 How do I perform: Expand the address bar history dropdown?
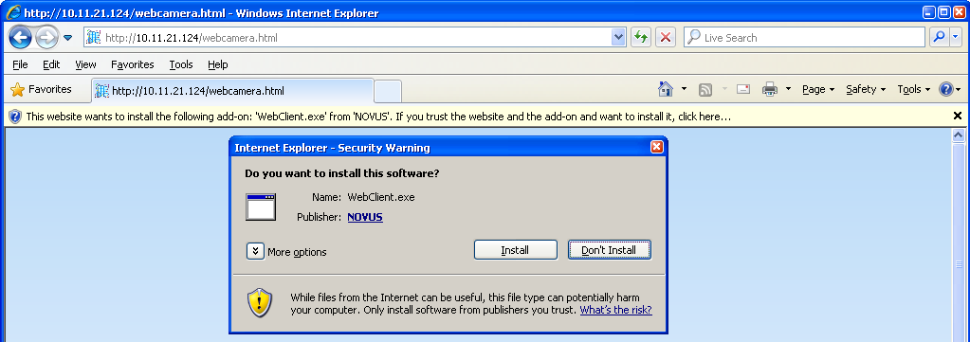point(618,38)
